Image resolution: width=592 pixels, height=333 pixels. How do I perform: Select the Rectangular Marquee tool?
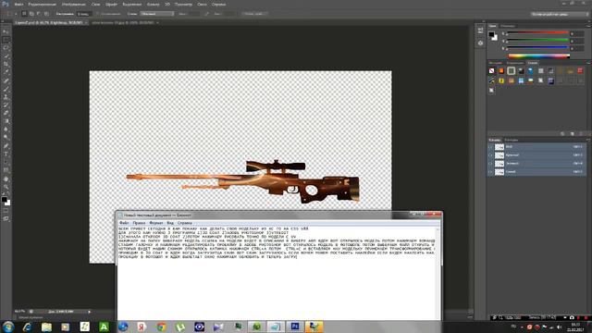tap(6, 40)
